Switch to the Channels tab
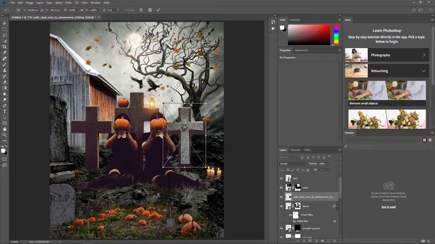Viewport: 435px width, 244px height. [x=296, y=150]
